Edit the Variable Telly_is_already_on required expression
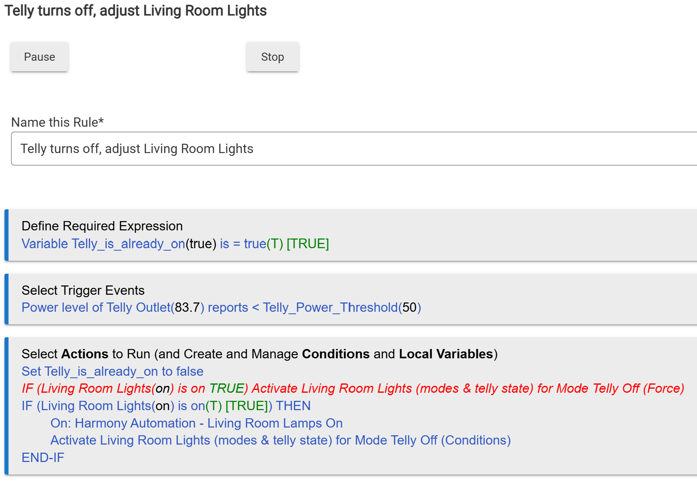Viewport: 697px width, 481px height. (x=175, y=244)
